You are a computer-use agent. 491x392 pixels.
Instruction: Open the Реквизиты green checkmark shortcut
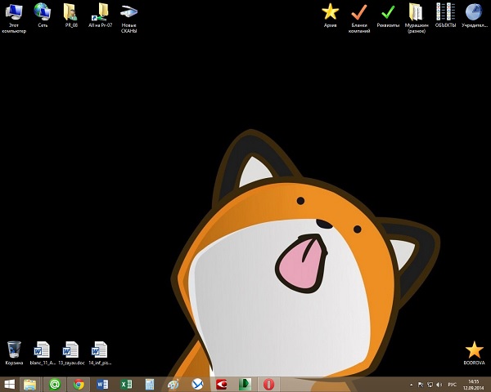click(x=388, y=12)
